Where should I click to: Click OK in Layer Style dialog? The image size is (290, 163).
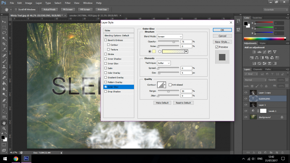click(x=222, y=30)
